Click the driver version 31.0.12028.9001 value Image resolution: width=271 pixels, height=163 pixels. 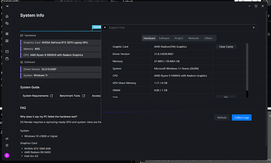point(164,54)
